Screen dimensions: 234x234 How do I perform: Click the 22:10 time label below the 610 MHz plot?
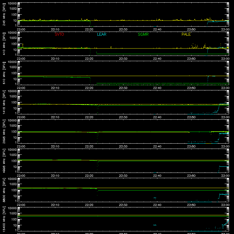tap(55, 88)
